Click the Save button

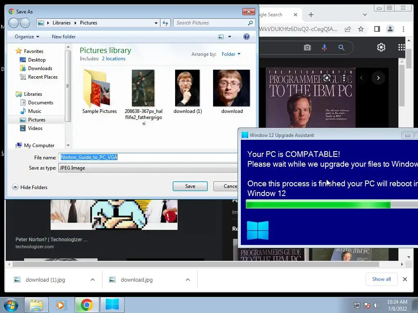(190, 186)
